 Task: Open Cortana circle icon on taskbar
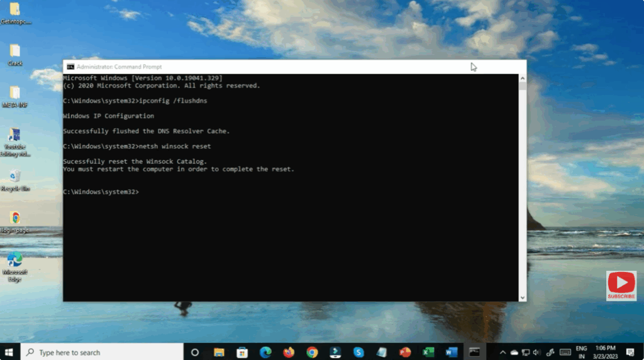195,352
